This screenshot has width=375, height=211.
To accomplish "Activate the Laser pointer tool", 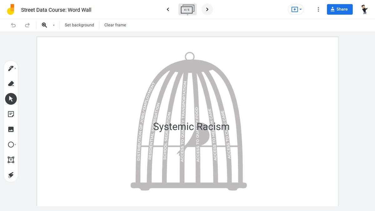I will coord(11,175).
